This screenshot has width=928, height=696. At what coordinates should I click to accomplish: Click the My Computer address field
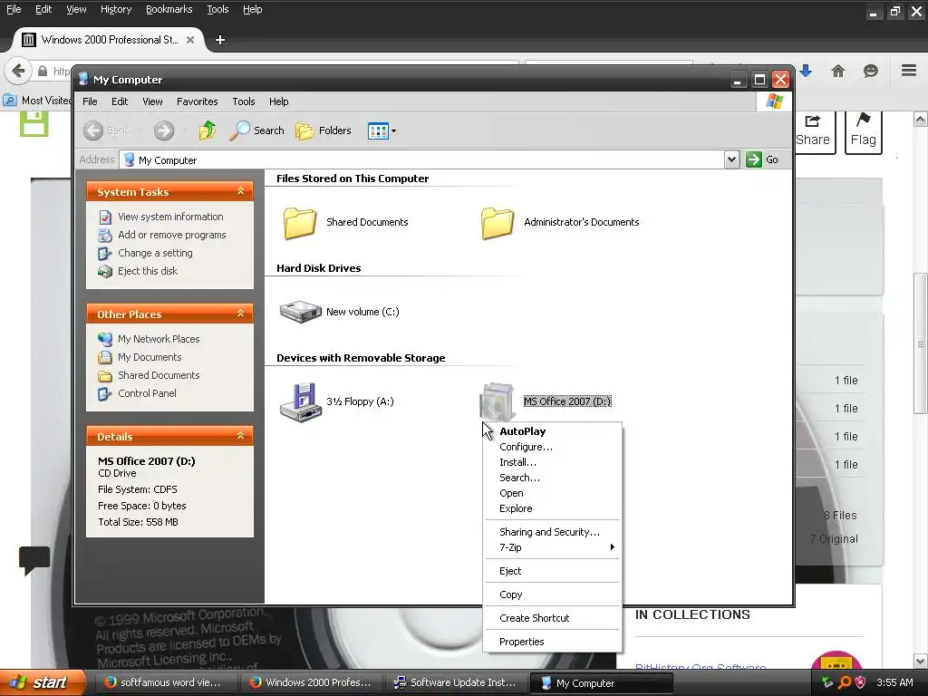(421, 159)
